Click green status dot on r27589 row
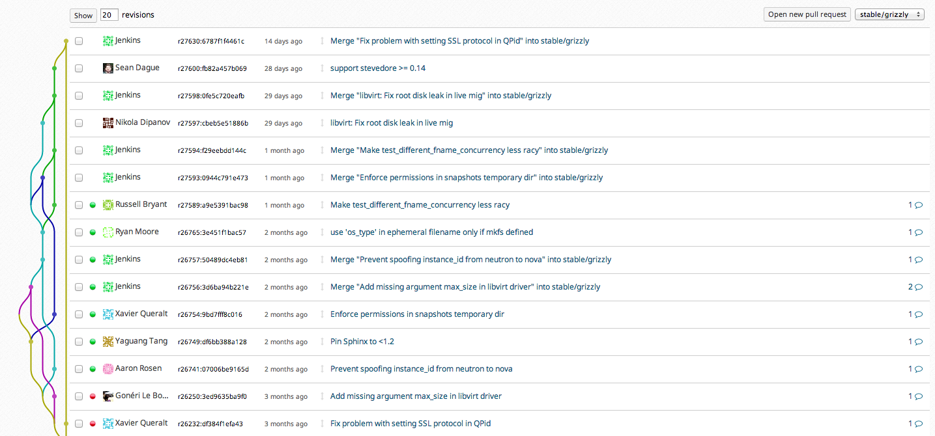Screen dimensions: 935x436 tap(93, 205)
